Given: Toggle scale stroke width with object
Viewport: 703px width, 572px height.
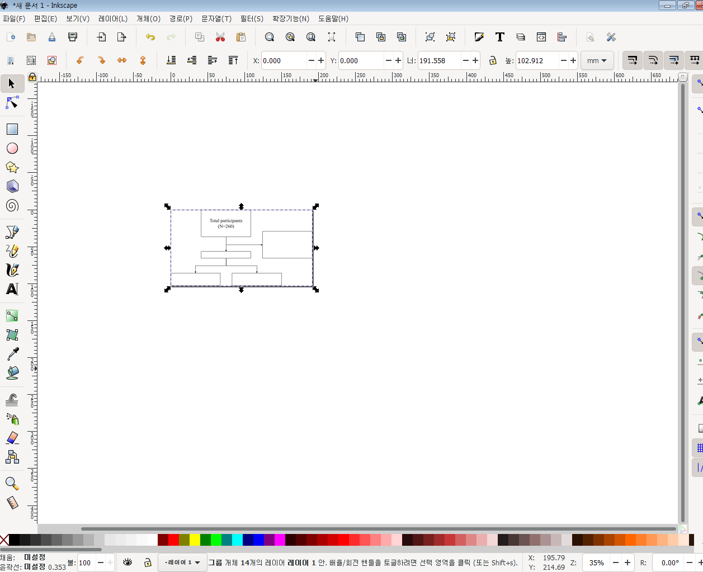Looking at the screenshot, I should 632,60.
